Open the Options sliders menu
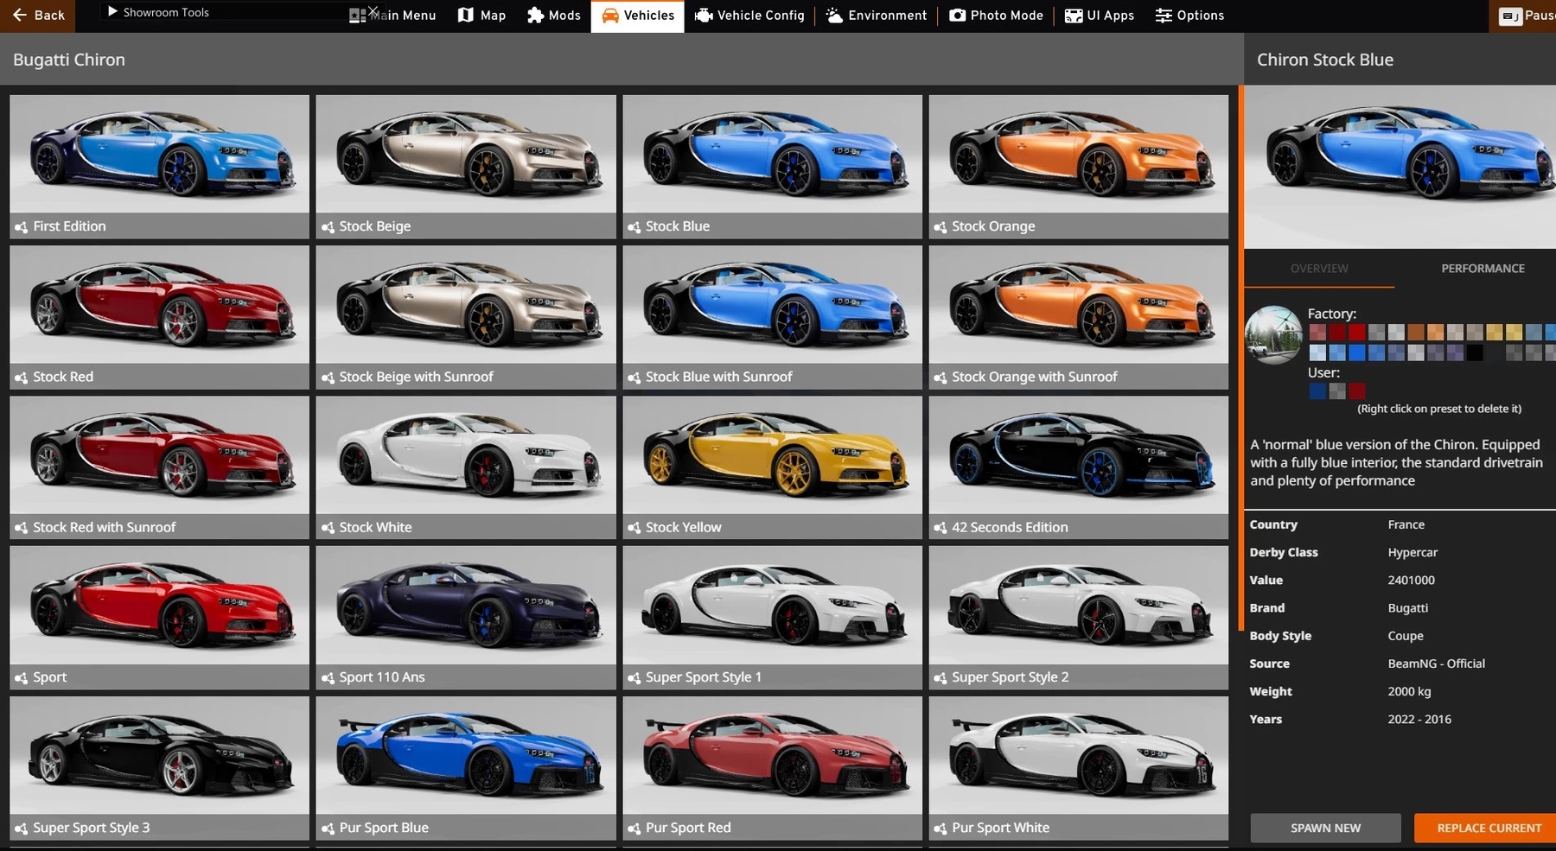The width and height of the screenshot is (1556, 851). tap(1189, 16)
